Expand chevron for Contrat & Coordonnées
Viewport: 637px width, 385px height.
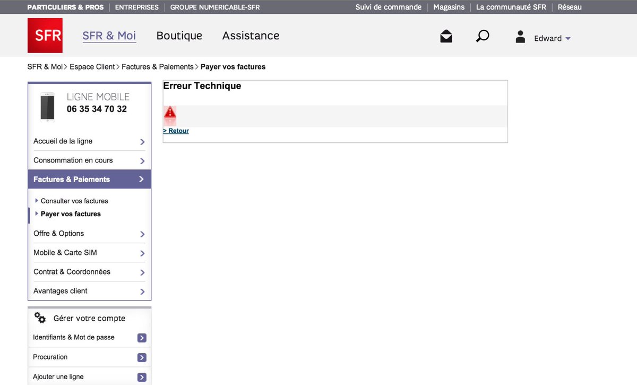[x=142, y=272]
